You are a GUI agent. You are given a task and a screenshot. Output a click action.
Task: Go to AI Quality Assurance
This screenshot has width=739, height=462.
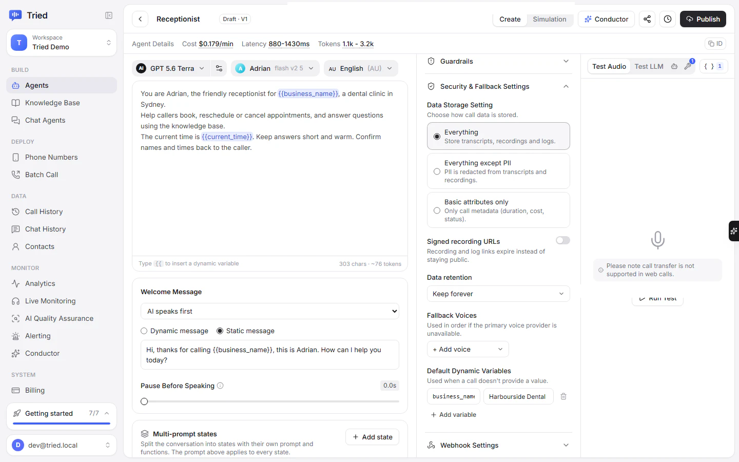click(62, 318)
